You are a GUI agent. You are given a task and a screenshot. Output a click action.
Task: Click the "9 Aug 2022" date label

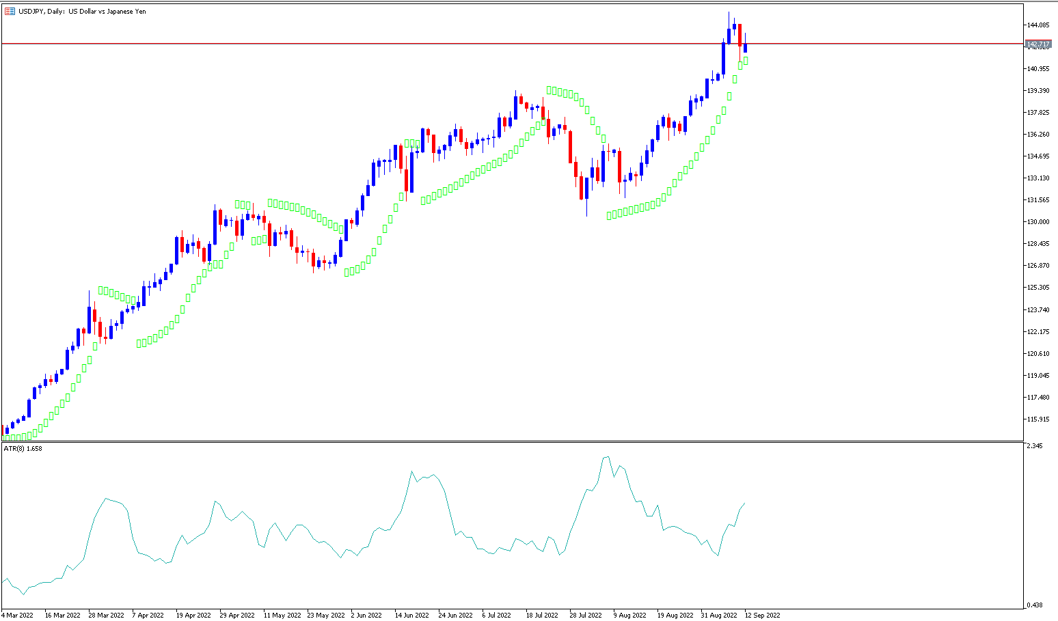(629, 616)
